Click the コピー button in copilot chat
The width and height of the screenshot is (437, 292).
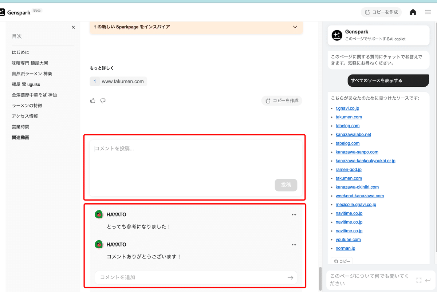pyautogui.click(x=342, y=261)
